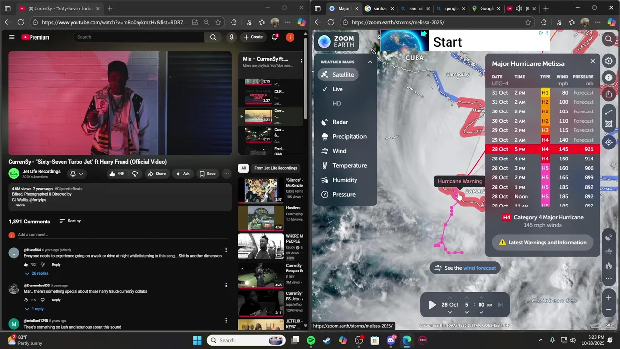Save the video to a playlist

coord(207,174)
